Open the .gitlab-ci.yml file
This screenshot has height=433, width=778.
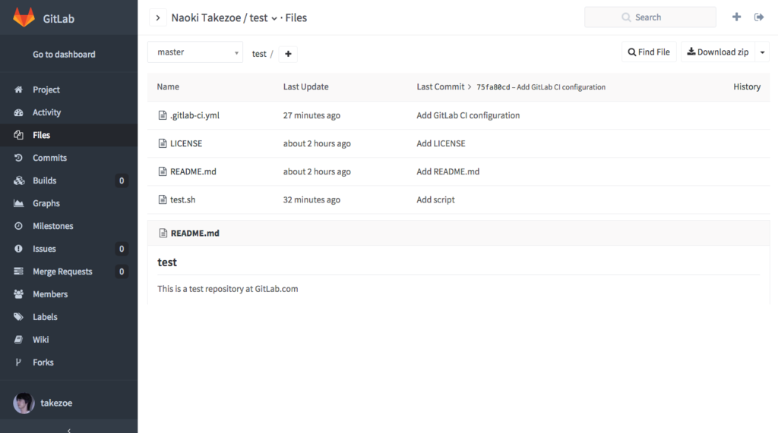194,115
